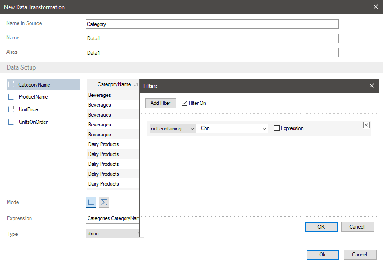This screenshot has width=383, height=265.
Task: Select the dimension mode icon
Action: [91, 202]
